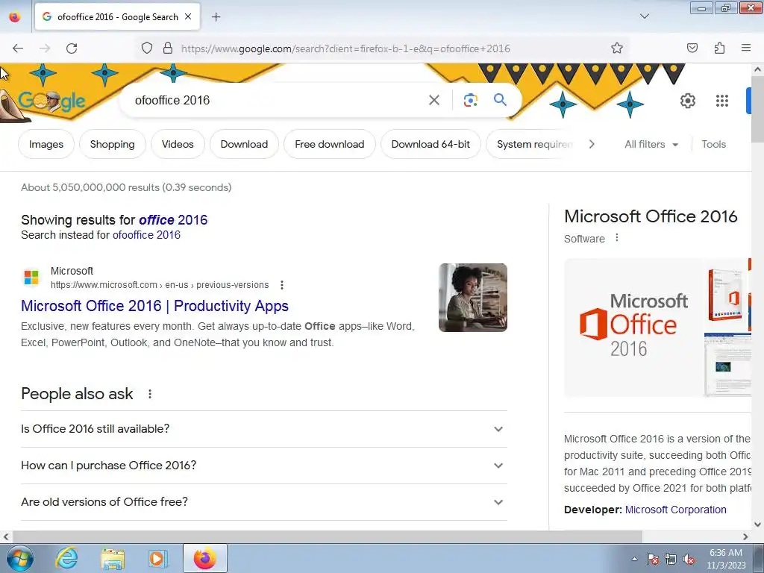Expand 'Is Office 2016 still available?'

(264, 429)
